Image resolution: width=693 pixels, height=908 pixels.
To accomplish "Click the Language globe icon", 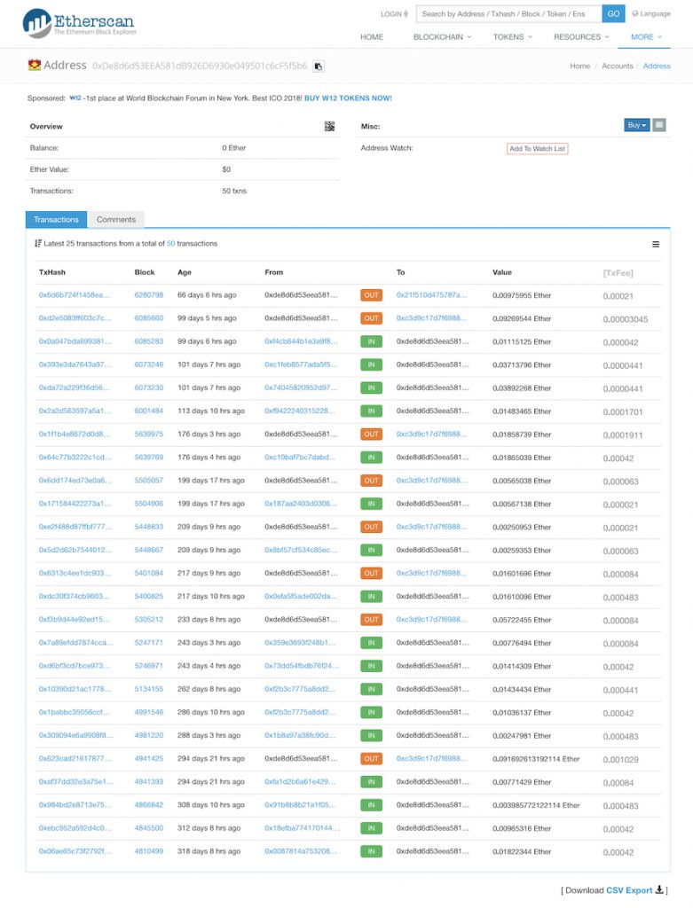I will (634, 14).
